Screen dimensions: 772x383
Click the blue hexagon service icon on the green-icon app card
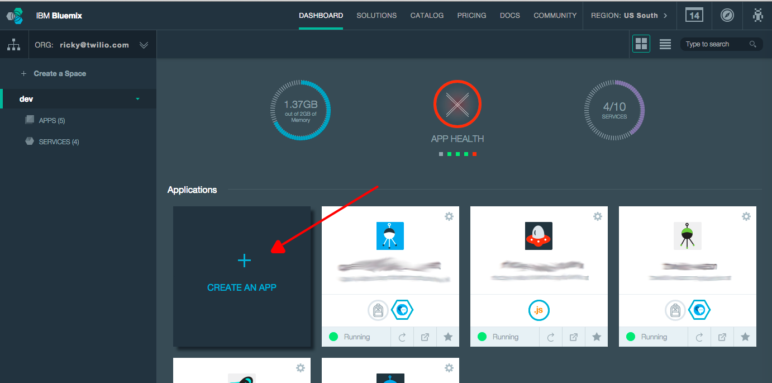[700, 310]
